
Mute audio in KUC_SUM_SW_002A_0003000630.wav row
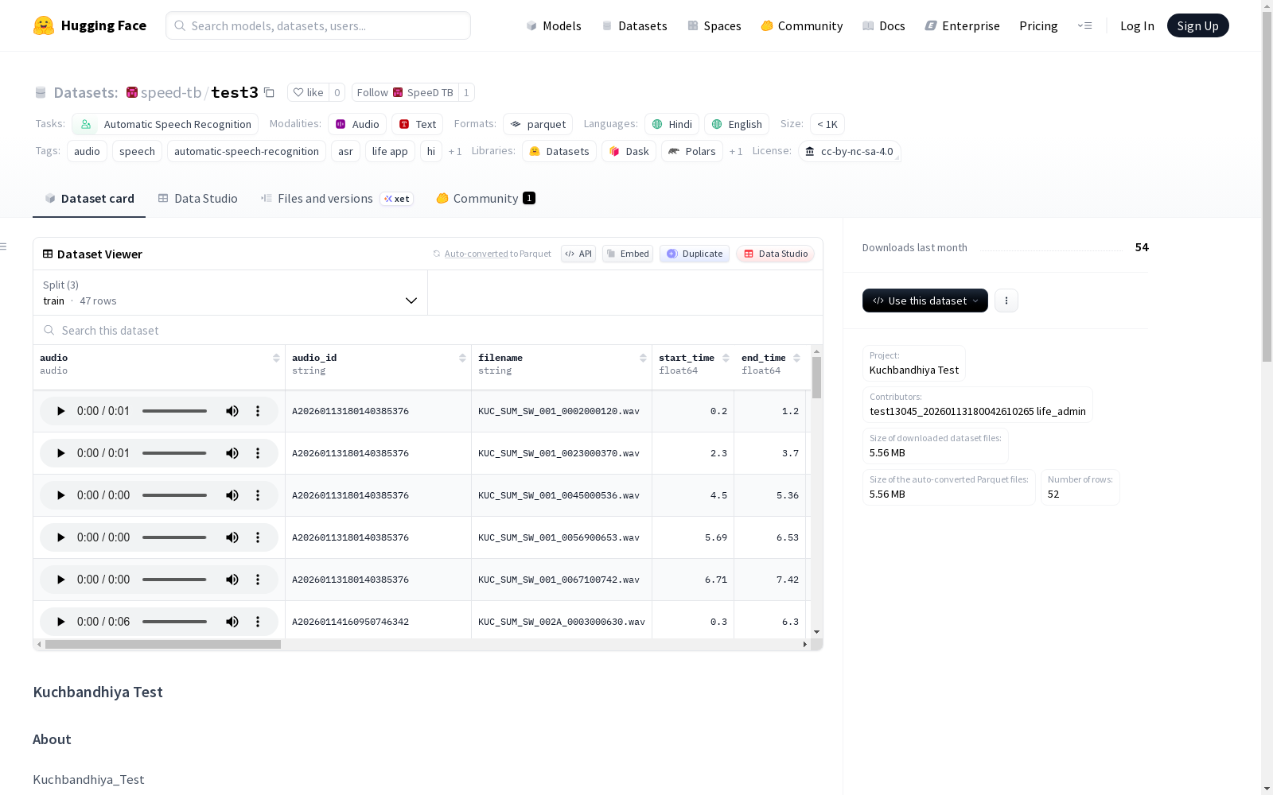[x=232, y=622]
